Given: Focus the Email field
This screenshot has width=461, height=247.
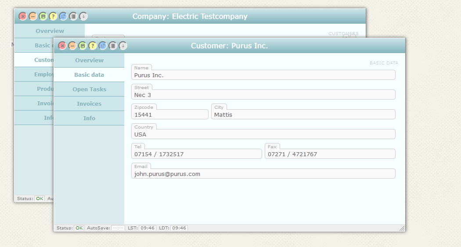Looking at the screenshot, I should tap(263, 174).
